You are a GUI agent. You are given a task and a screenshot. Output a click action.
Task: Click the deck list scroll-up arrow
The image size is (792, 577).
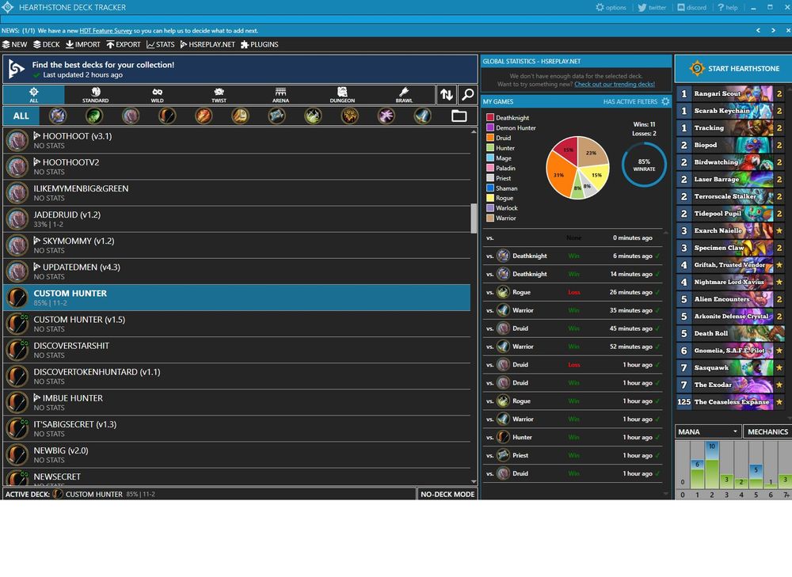pos(474,131)
